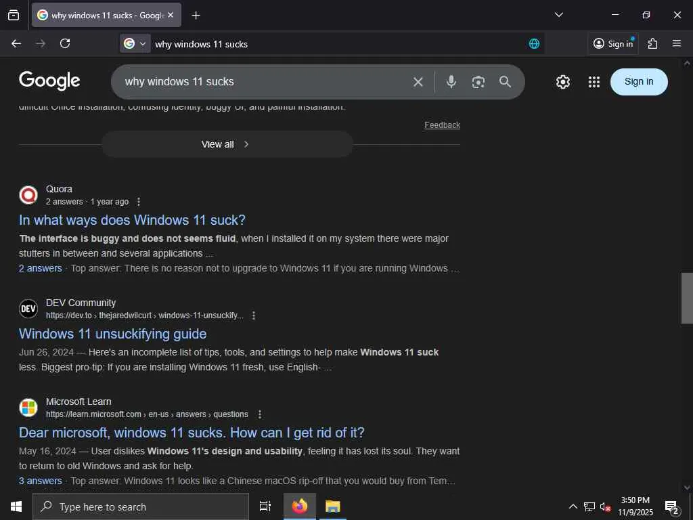Click the Firefox account Sign in button

pos(613,43)
